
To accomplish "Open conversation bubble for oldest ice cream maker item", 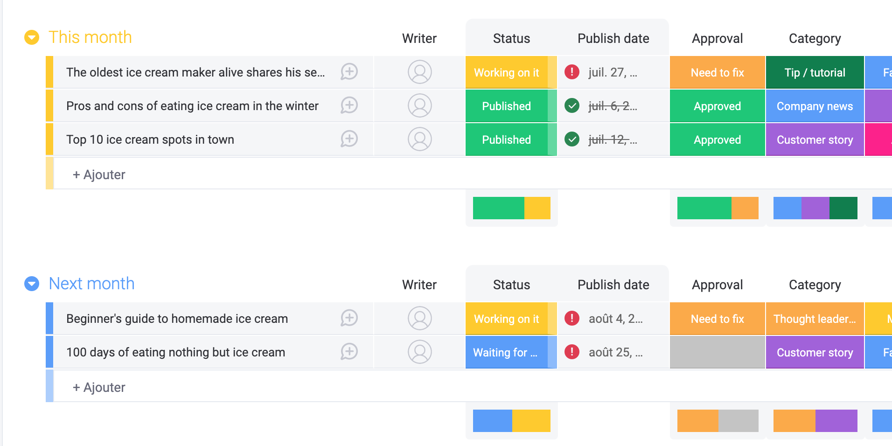I will [x=349, y=72].
